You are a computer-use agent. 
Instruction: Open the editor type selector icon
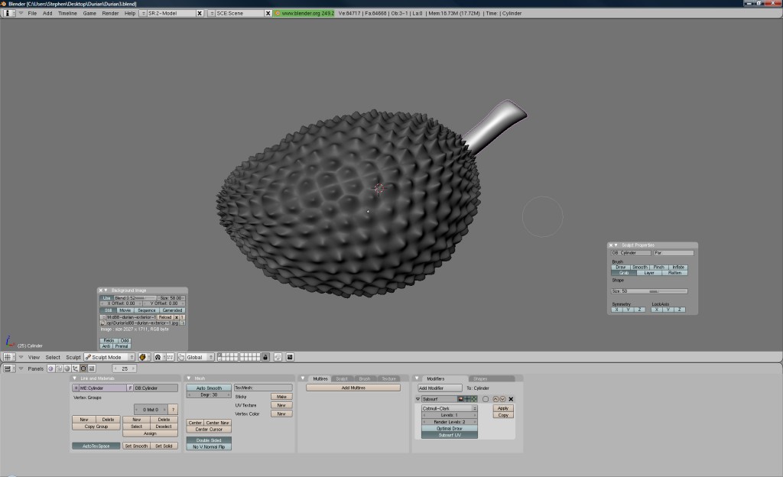coord(8,357)
